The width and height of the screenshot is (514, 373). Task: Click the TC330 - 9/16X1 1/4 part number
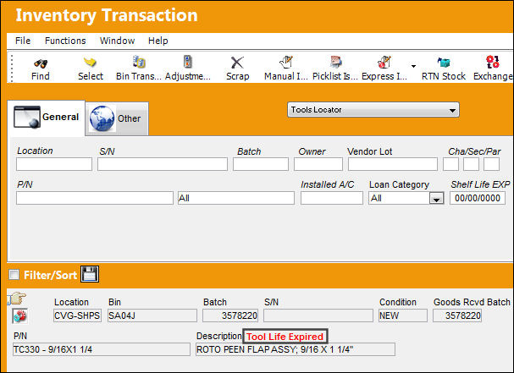pyautogui.click(x=102, y=349)
